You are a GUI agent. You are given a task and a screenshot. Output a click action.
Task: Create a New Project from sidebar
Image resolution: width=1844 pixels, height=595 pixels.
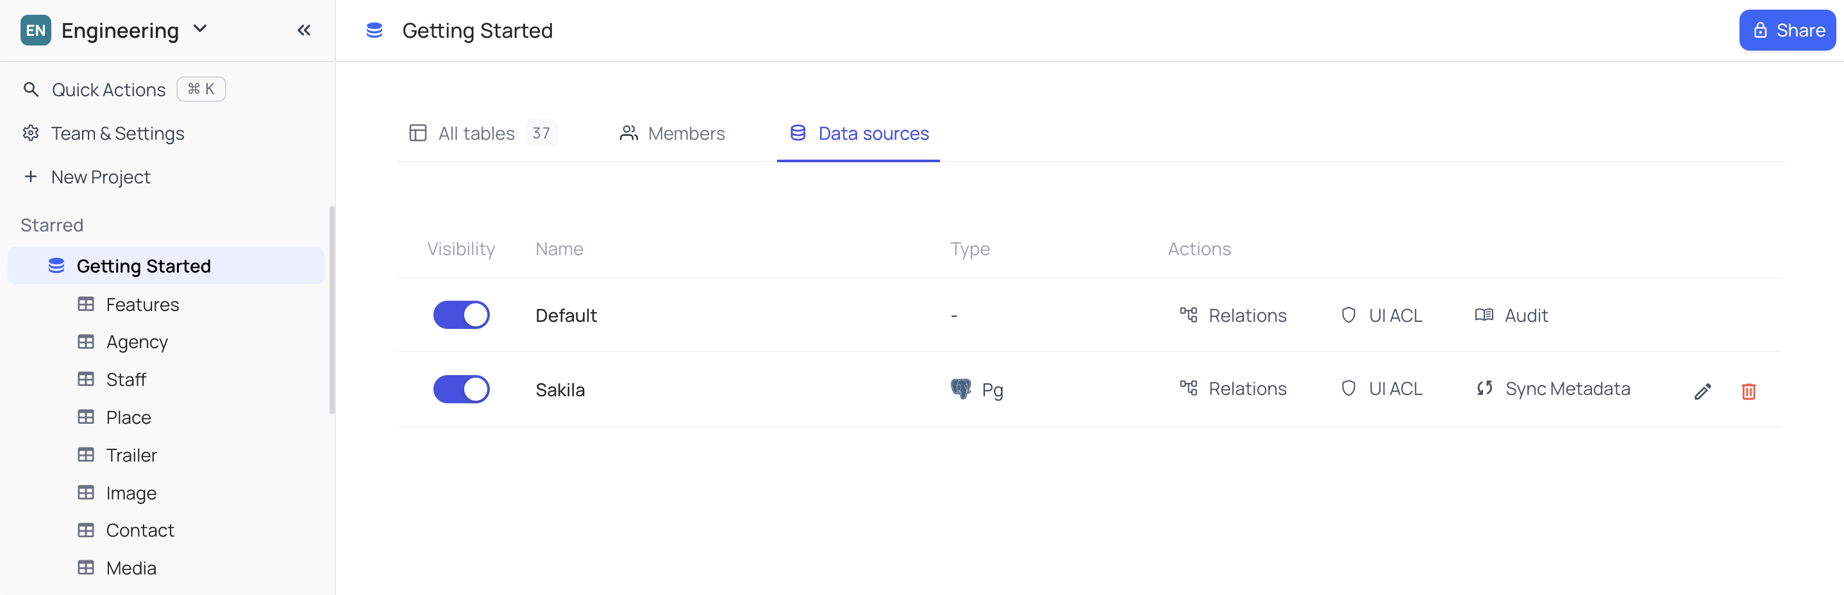tap(100, 177)
